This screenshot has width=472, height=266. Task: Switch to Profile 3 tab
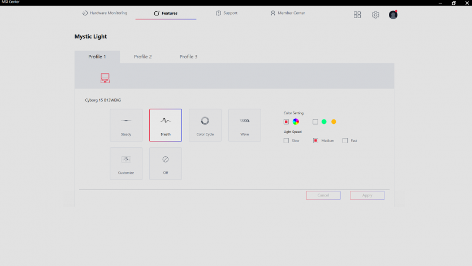[188, 57]
